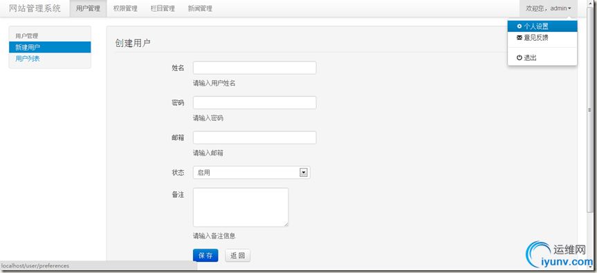Viewport: 597px width, 273px height.
Task: Click the envelope icon beside 意见反馈
Action: coord(520,37)
